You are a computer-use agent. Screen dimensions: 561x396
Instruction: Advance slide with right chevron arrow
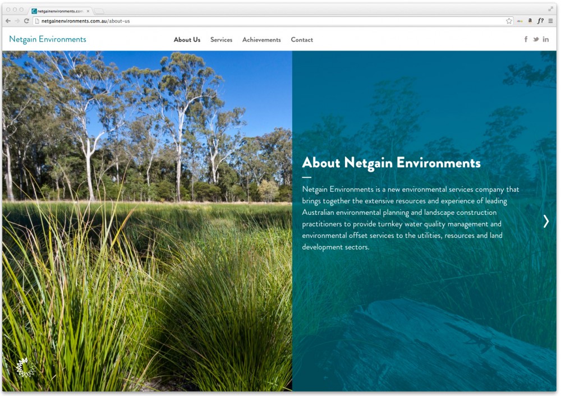546,222
